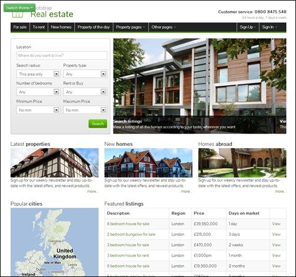Open 3 bedroom house for rent listing
This screenshot has height=277, width=296.
[x=128, y=255]
